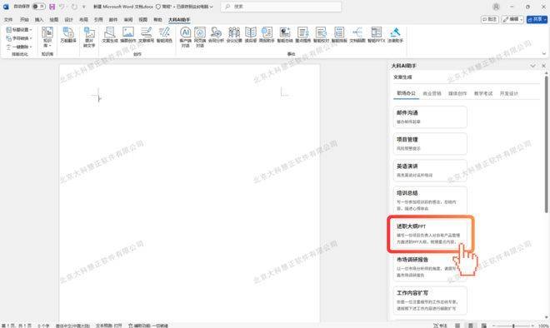The image size is (550, 328).
Task: Click the 100% zoom level in status bar
Action: (543, 326)
